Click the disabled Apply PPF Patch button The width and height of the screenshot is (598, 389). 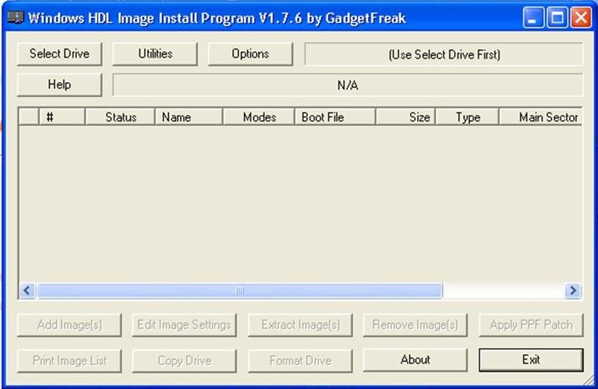click(x=531, y=325)
